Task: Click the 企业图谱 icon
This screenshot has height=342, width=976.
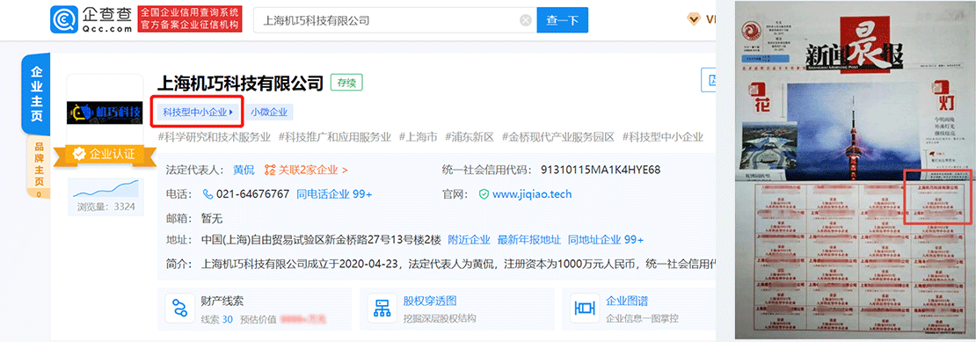Action: (585, 308)
